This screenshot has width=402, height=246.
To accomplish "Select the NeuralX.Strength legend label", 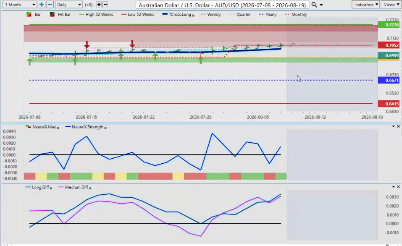I will (88, 127).
